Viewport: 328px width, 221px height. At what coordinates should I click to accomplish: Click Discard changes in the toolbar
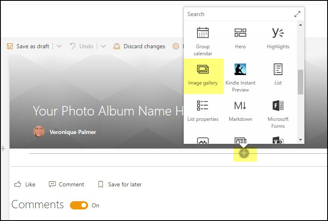[x=139, y=46]
